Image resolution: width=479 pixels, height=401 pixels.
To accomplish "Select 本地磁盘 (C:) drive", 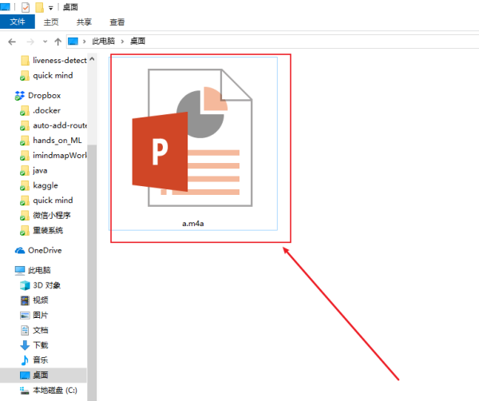I will (25, 390).
